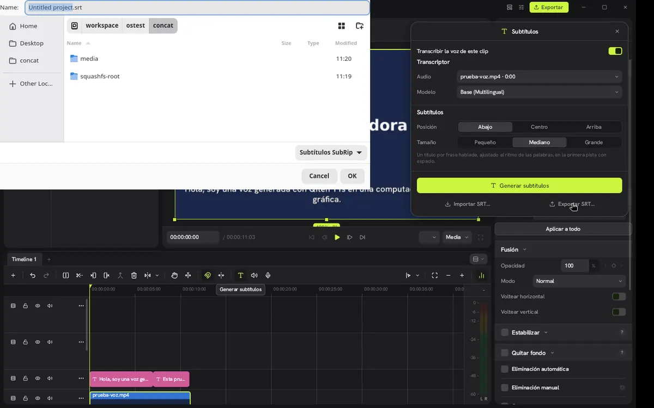
Task: Hide the subtitle track with its eye icon
Action: coord(38,378)
